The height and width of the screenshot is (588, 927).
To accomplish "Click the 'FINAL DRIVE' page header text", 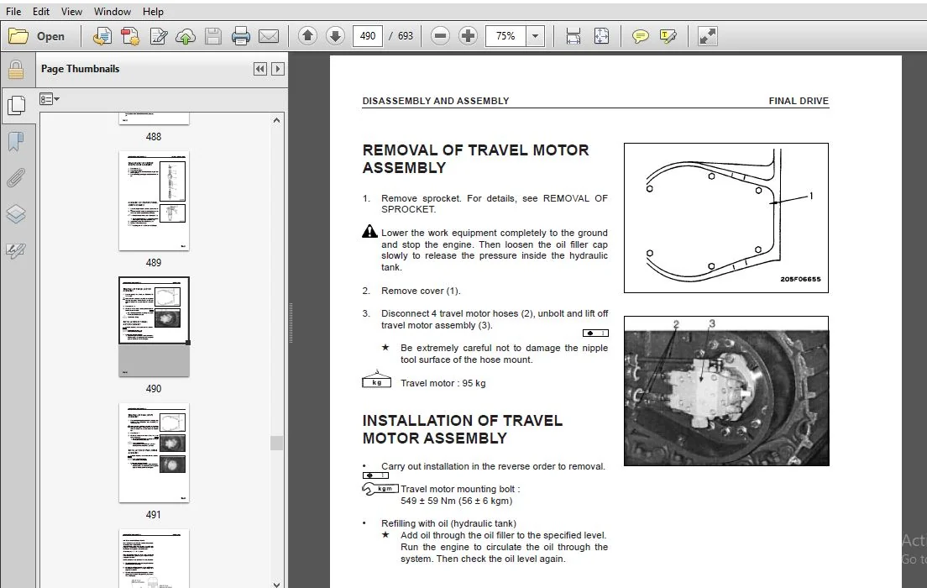I will click(x=799, y=101).
